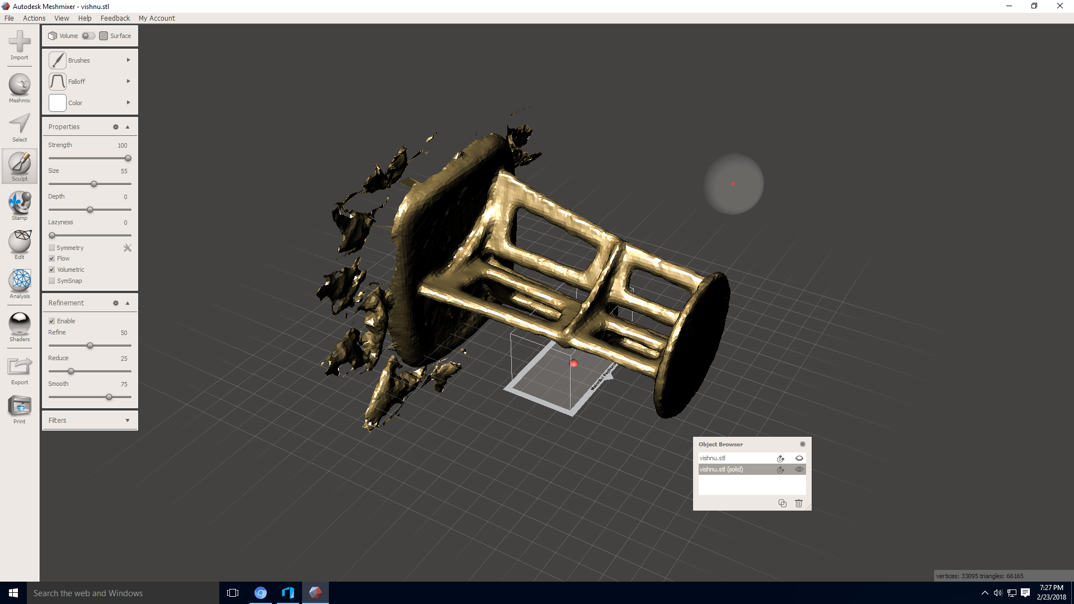1074x604 pixels.
Task: Open the Action Center notifications
Action: coord(1025,593)
